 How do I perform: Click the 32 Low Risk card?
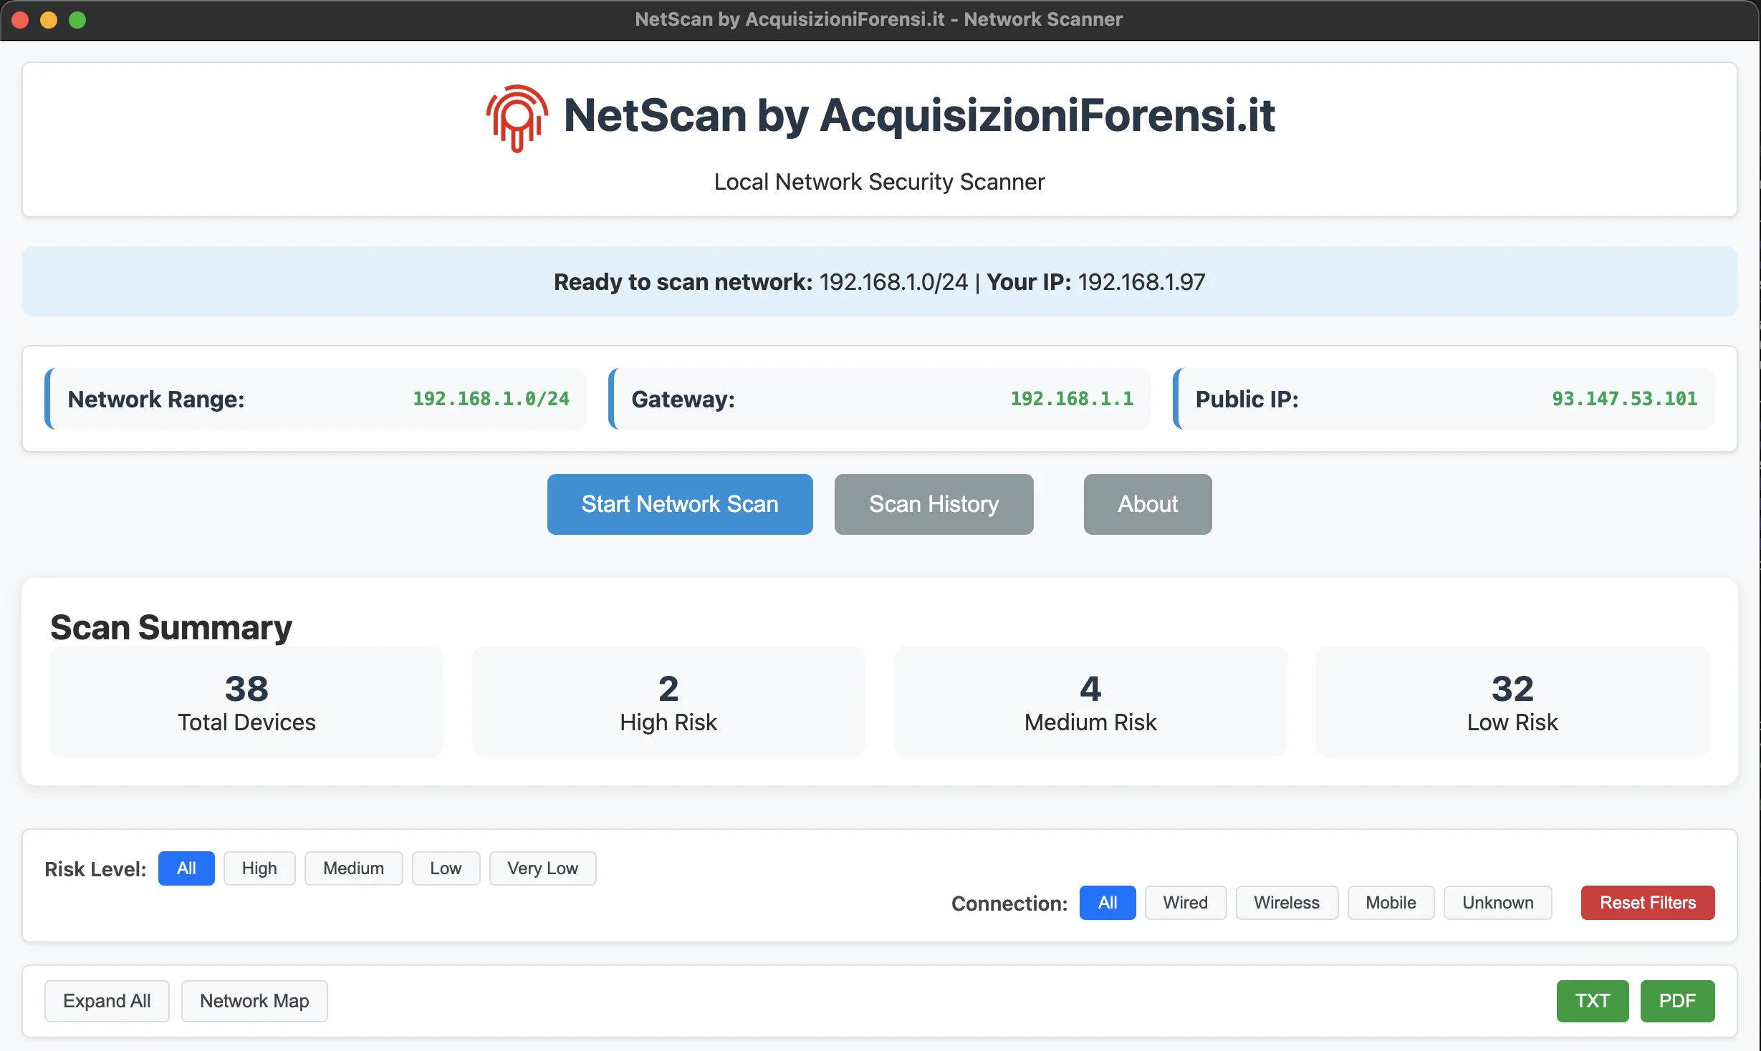tap(1512, 702)
